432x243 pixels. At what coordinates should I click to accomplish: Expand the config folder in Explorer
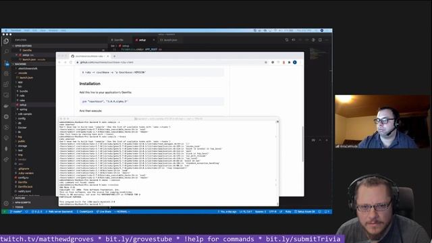tap(22, 119)
